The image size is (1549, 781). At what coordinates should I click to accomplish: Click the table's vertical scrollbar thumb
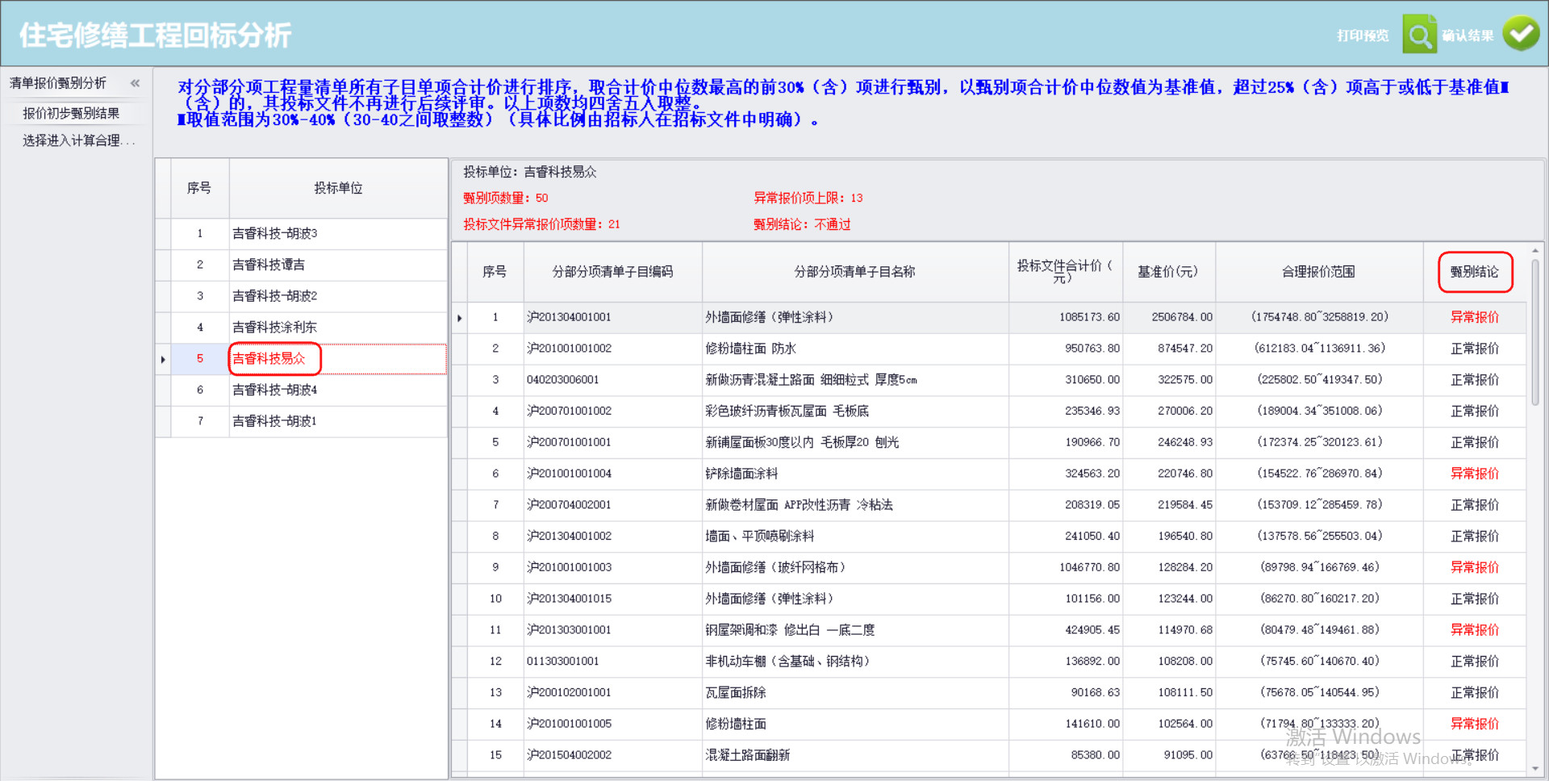click(1534, 332)
